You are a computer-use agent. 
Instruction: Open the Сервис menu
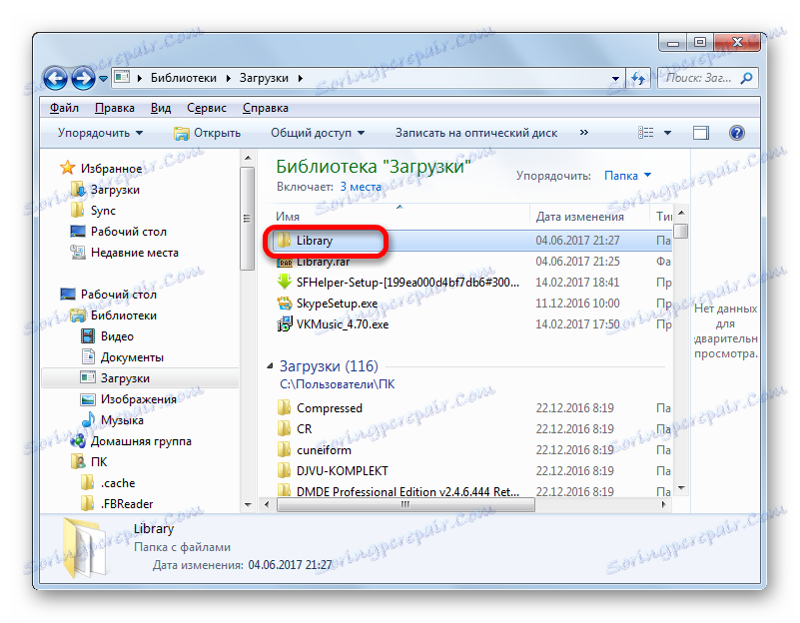pos(206,108)
